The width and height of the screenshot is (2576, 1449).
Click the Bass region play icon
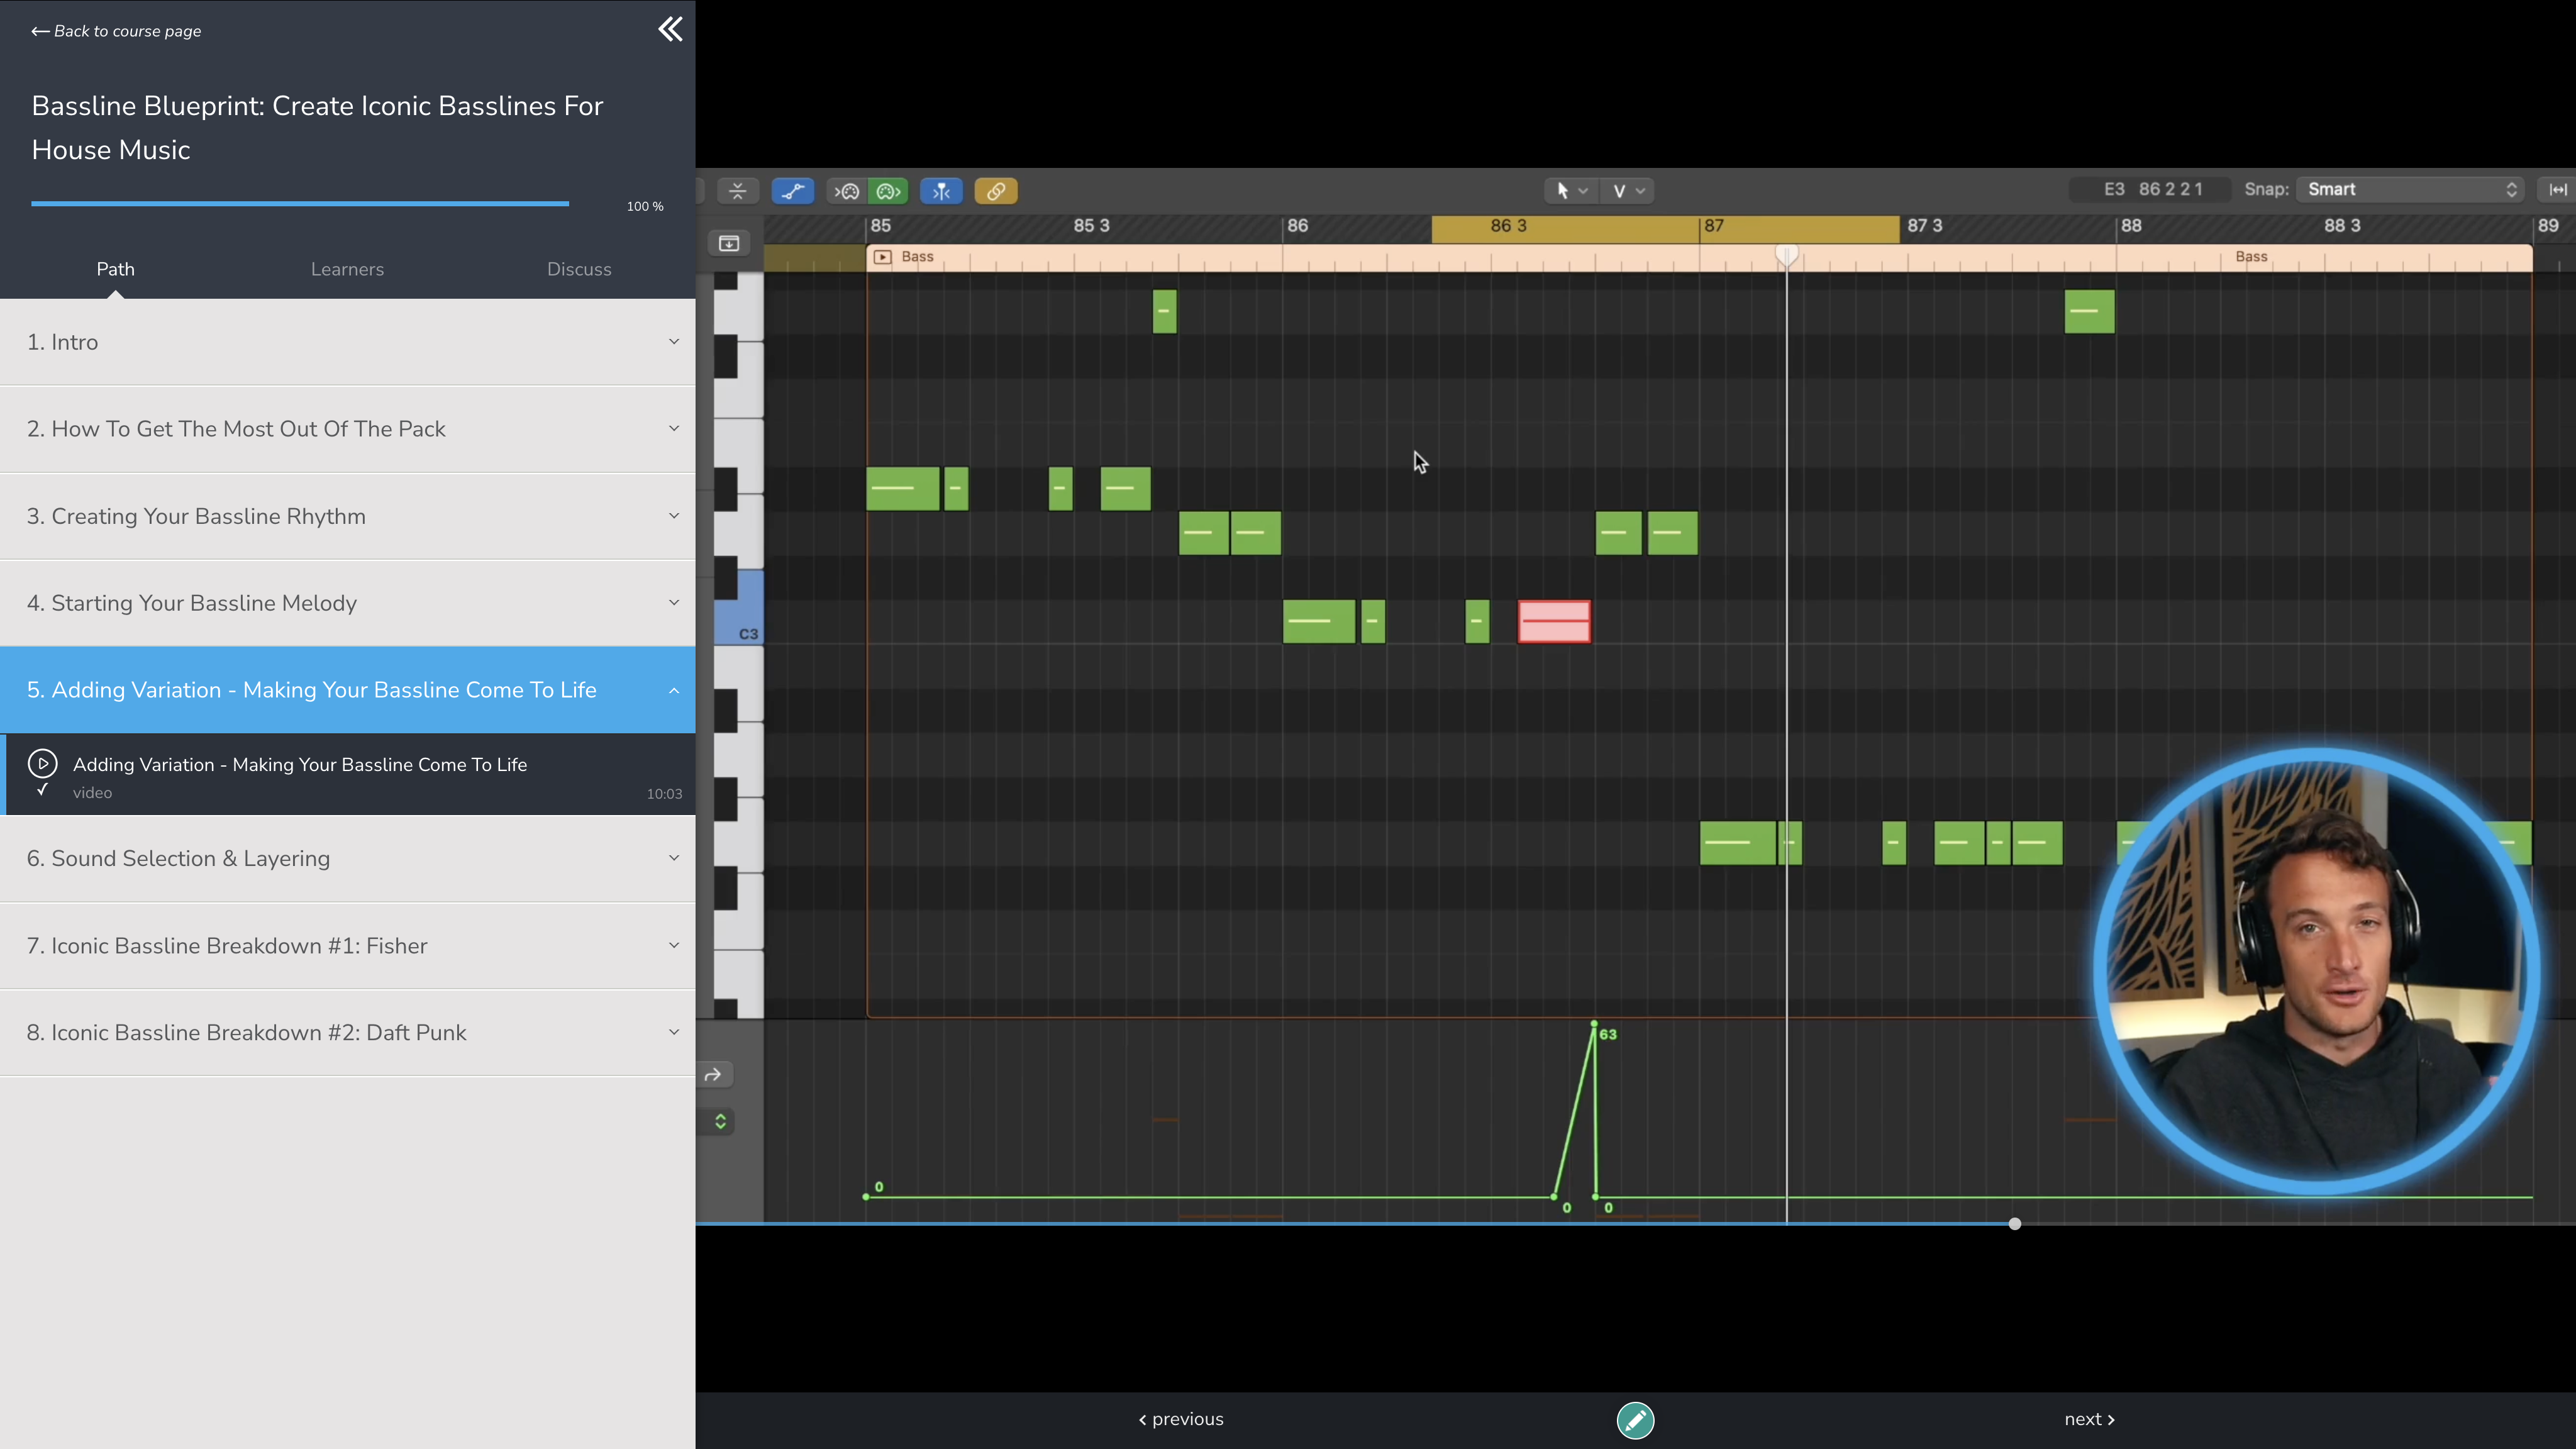tap(882, 257)
